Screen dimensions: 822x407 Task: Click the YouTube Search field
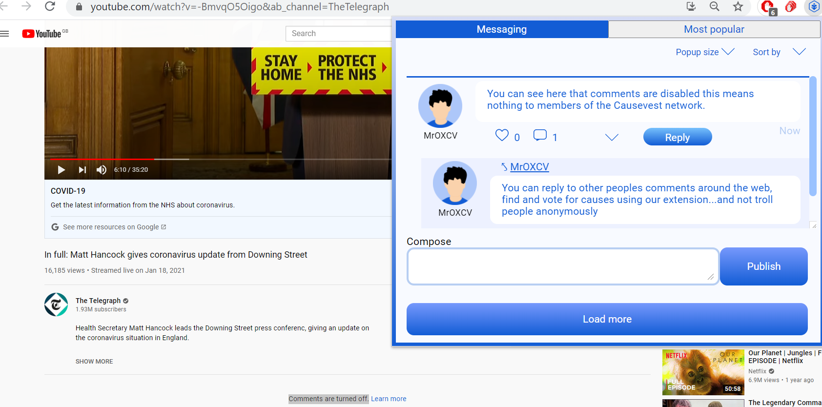(x=339, y=34)
